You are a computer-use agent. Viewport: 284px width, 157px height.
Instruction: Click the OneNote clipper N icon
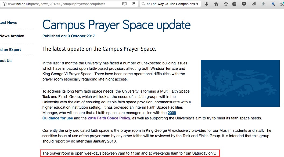tap(273, 3)
